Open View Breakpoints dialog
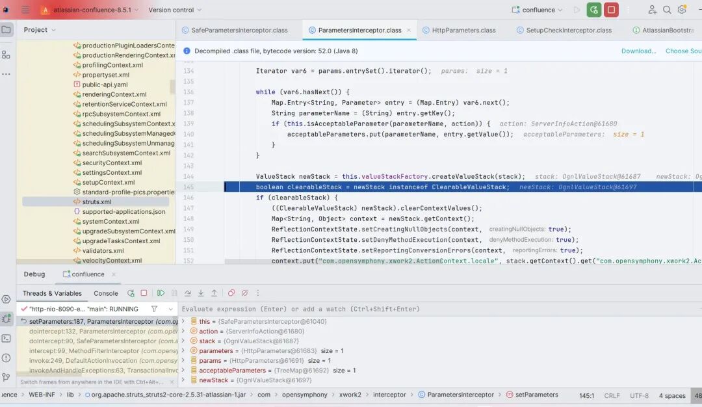 pyautogui.click(x=231, y=293)
